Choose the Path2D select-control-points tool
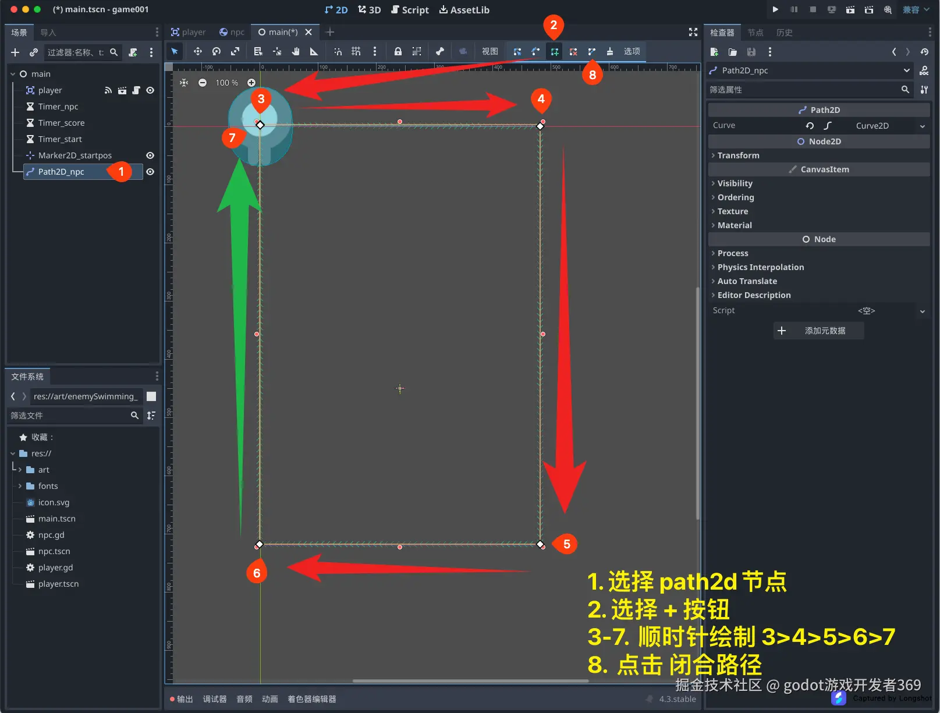Image resolution: width=940 pixels, height=713 pixels. (x=536, y=51)
